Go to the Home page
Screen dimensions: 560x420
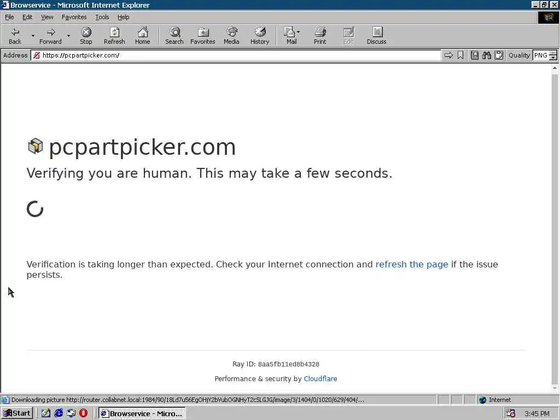pyautogui.click(x=143, y=36)
